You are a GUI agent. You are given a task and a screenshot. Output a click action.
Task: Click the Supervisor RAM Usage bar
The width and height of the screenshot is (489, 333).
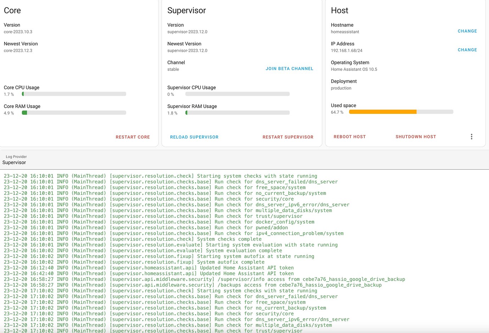point(237,112)
